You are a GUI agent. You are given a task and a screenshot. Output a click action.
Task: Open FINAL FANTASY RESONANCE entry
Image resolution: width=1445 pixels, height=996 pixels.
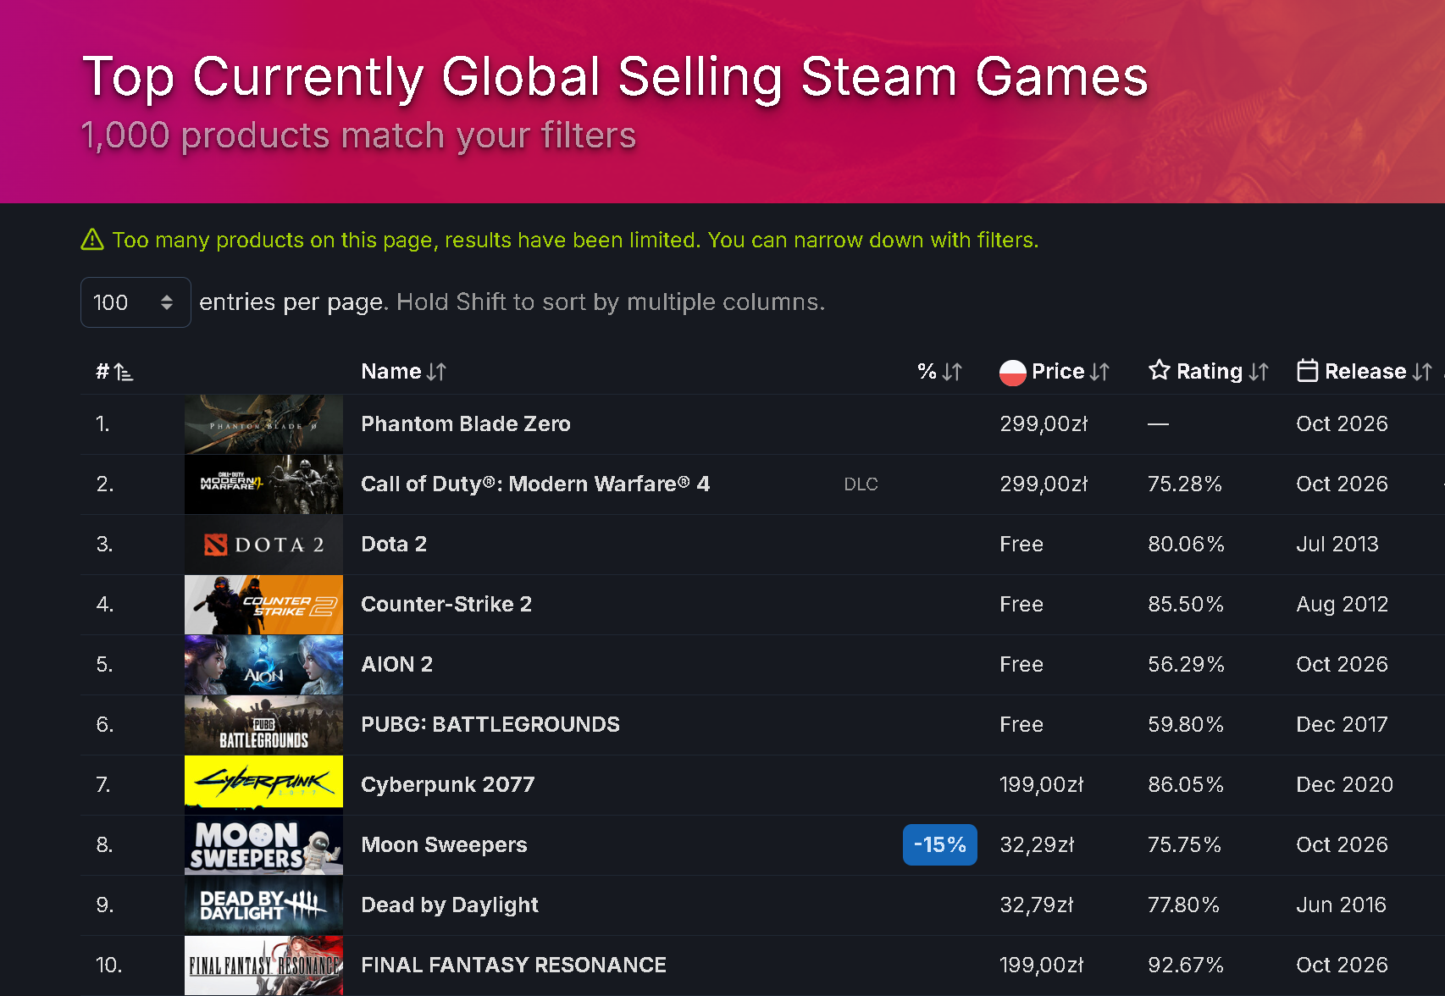[513, 965]
